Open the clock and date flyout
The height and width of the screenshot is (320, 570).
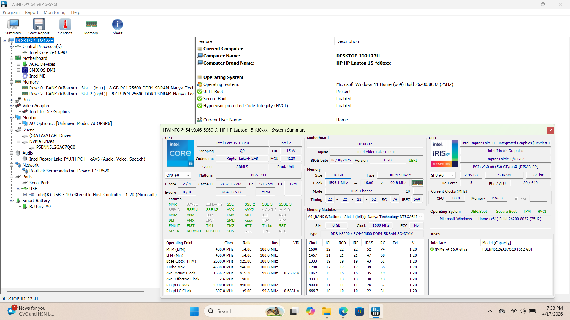(552, 311)
